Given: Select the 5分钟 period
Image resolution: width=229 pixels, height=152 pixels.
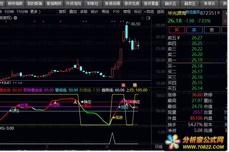Looking at the screenshot, I should click(9, 12).
